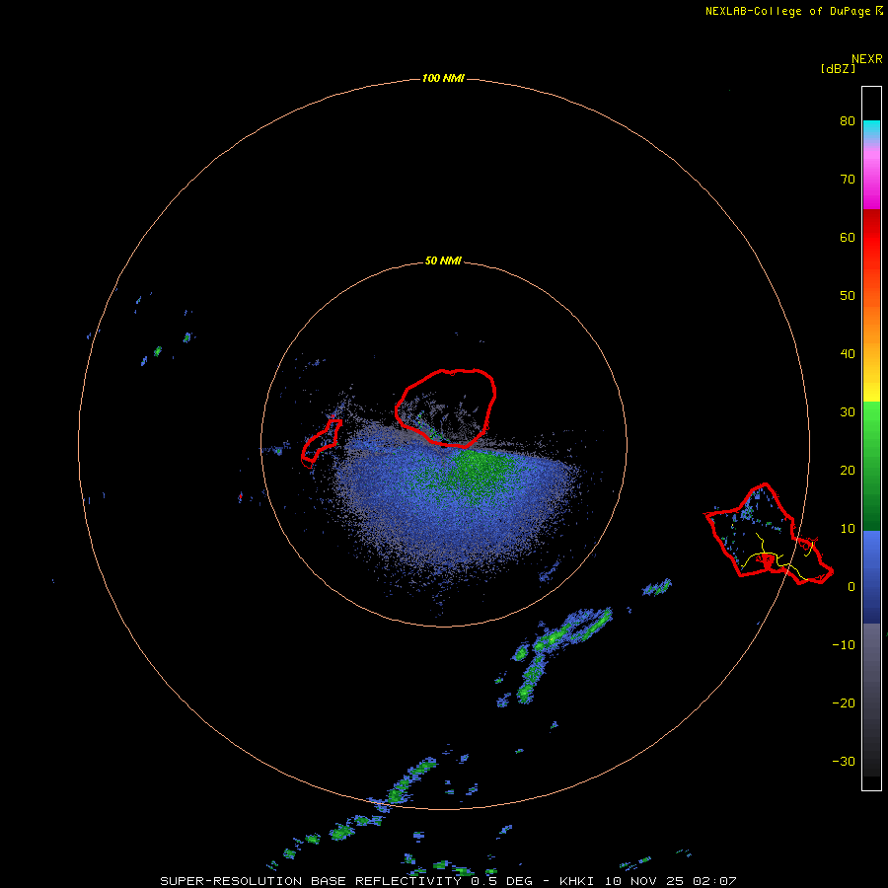Click the 50 value on the dBZ scale

click(848, 296)
